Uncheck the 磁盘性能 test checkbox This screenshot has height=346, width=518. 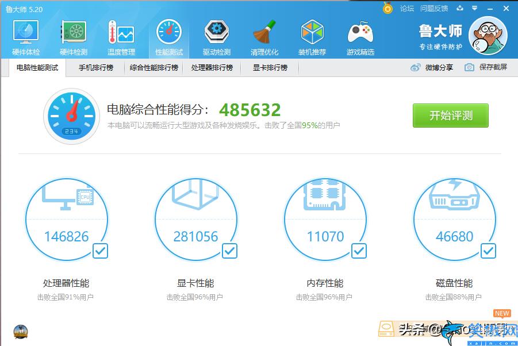(489, 251)
